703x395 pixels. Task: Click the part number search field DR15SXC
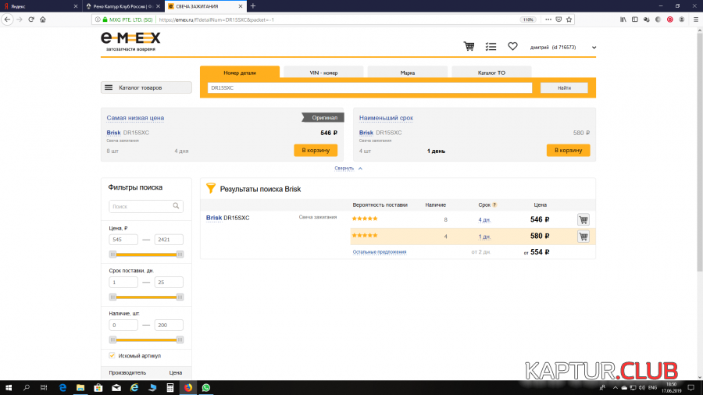370,87
